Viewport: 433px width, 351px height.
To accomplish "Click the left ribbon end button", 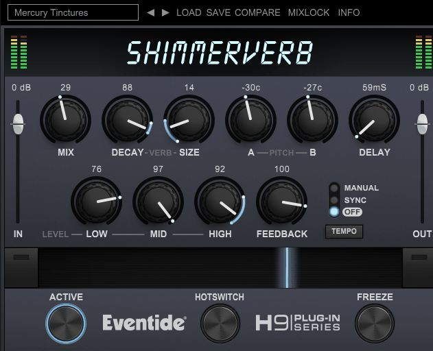I will [21, 267].
